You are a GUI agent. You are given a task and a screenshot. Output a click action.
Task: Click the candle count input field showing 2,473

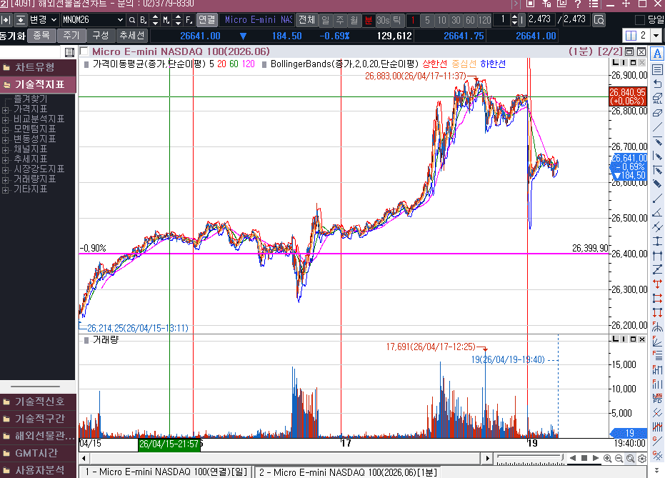539,19
